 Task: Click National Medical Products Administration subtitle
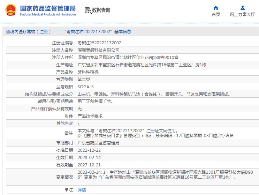[x=48, y=14]
